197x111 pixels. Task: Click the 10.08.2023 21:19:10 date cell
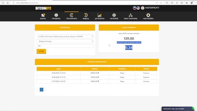pyautogui.click(x=58, y=77)
